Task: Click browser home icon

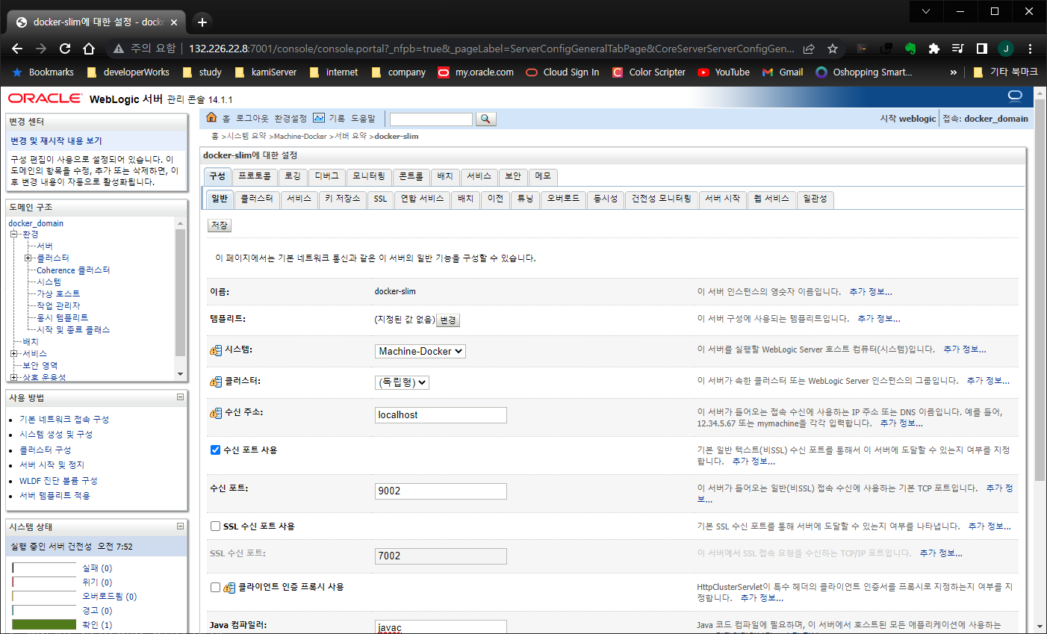Action: [89, 49]
